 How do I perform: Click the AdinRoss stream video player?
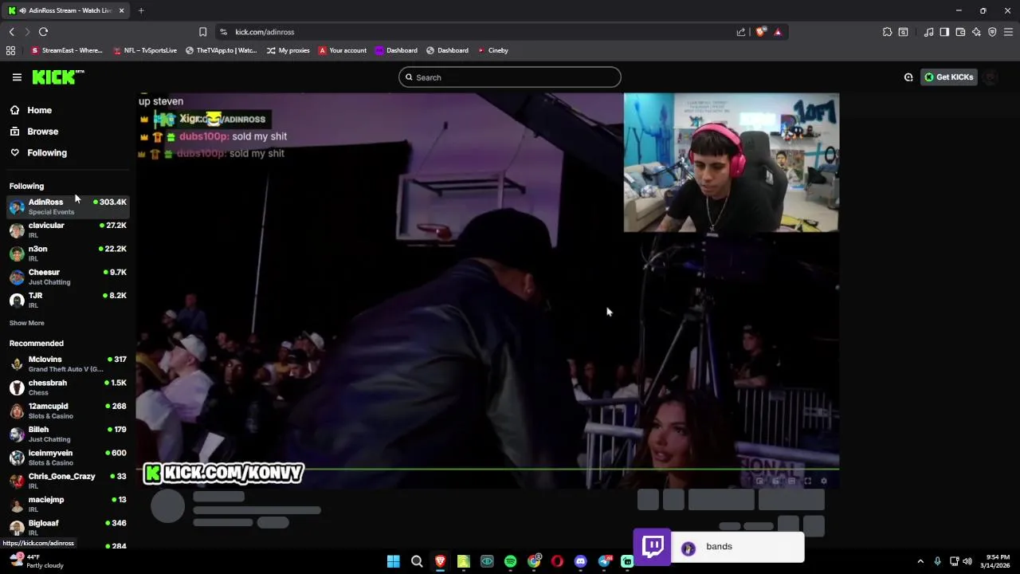[x=487, y=290]
